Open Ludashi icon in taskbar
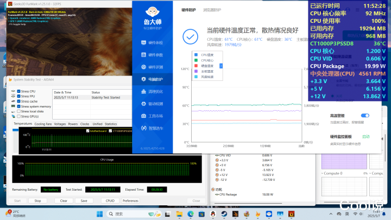This screenshot has width=391, height=220. pos(269,214)
